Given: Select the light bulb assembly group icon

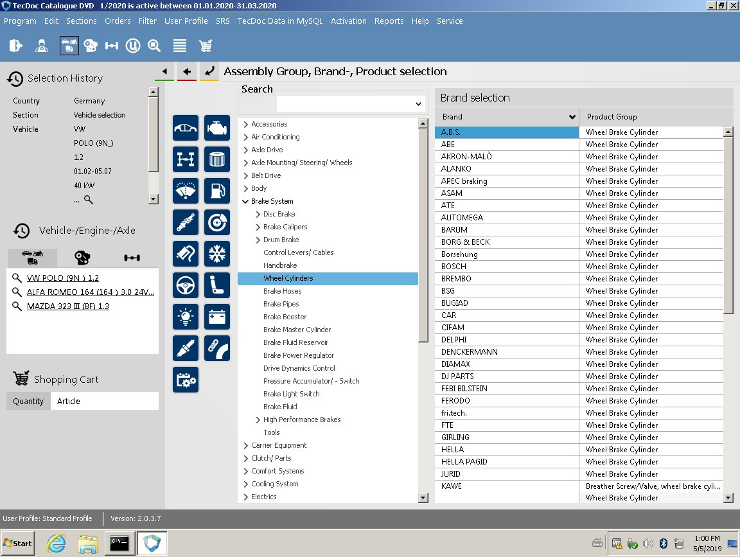Looking at the screenshot, I should 186,317.
